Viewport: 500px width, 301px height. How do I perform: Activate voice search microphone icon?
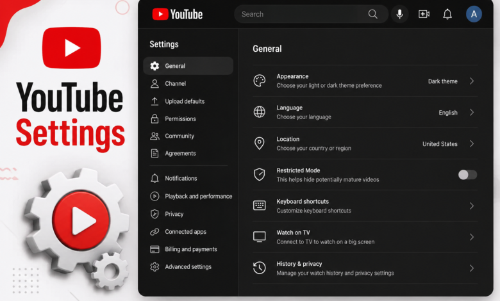pyautogui.click(x=399, y=14)
